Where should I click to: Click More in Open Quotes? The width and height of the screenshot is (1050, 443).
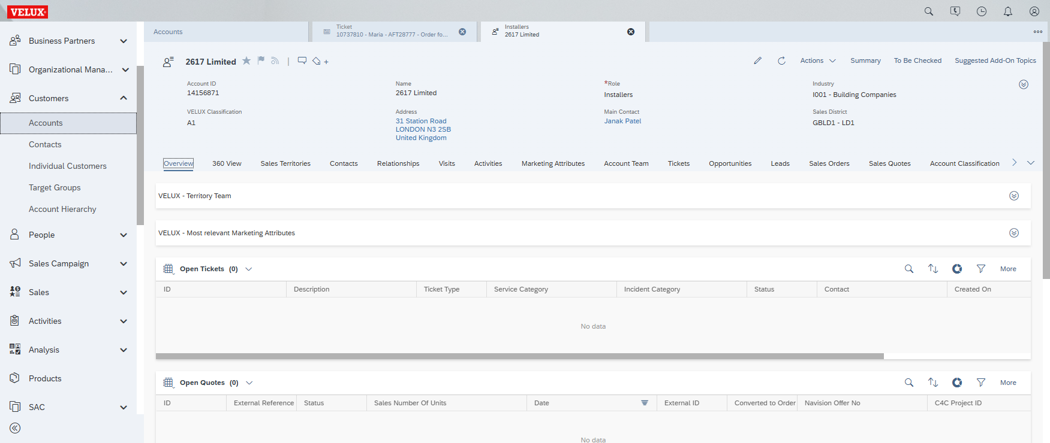(1008, 383)
